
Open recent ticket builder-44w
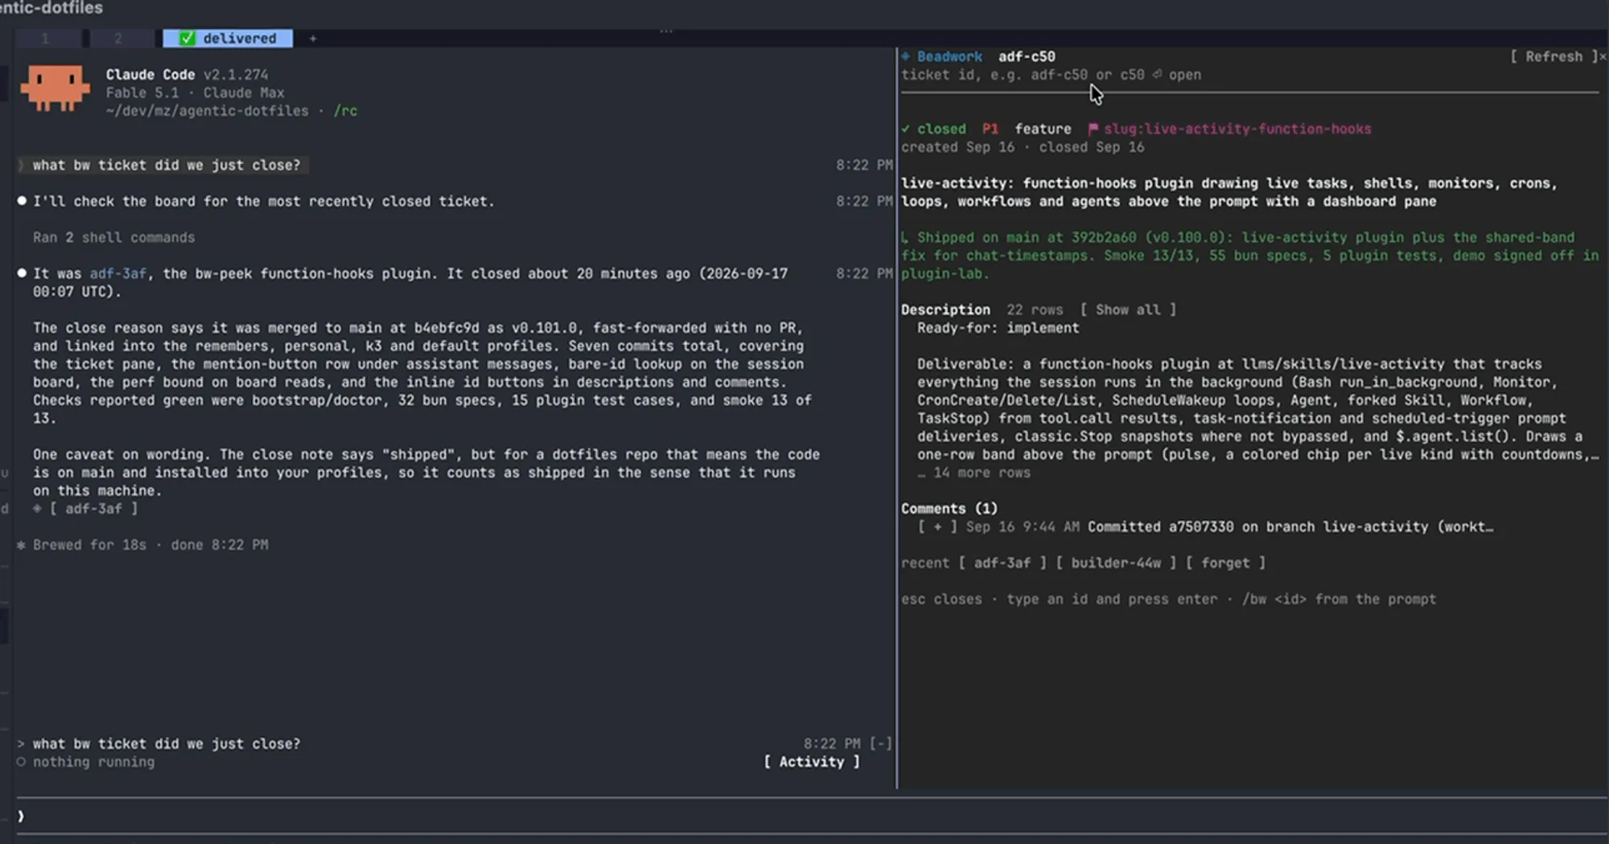click(x=1116, y=563)
